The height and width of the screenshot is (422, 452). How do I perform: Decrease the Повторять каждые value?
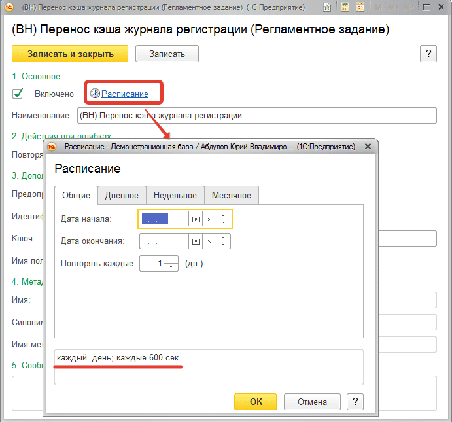coord(171,267)
